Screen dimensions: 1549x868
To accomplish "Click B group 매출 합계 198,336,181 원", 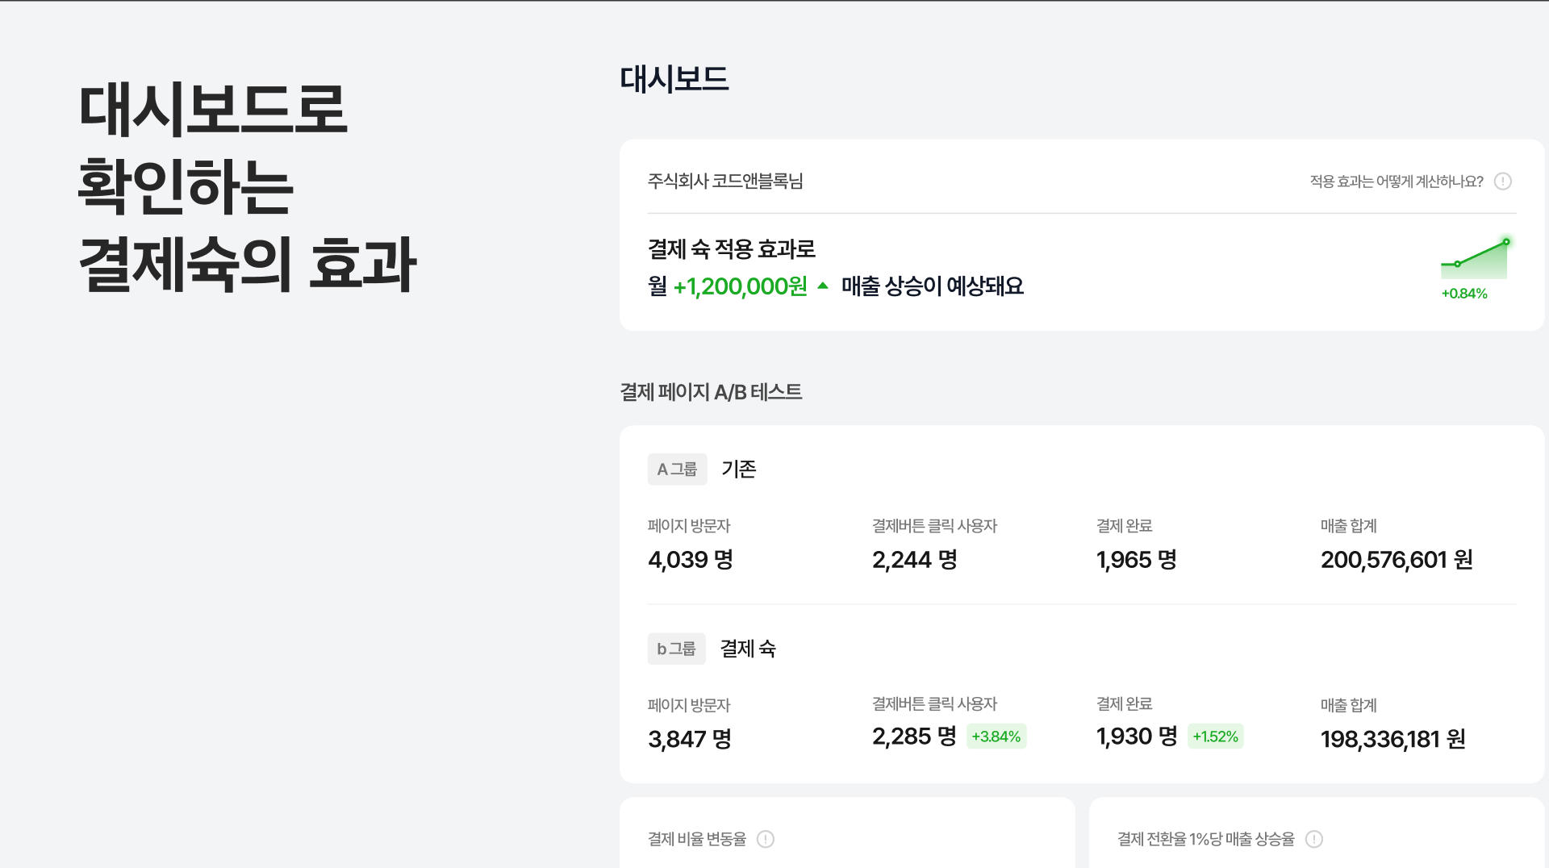I will [x=1393, y=739].
